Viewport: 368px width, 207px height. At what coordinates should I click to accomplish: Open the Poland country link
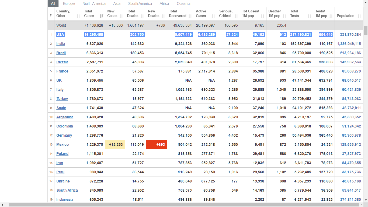(x=62, y=154)
